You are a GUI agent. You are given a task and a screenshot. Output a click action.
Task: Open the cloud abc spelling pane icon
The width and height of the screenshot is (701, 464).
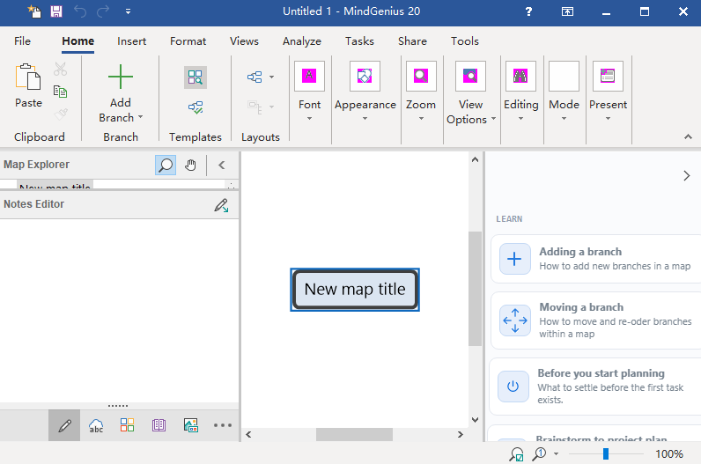tap(96, 425)
